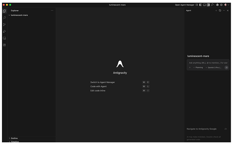Open the browser icon in title bar
This screenshot has height=145, width=232.
217,5
